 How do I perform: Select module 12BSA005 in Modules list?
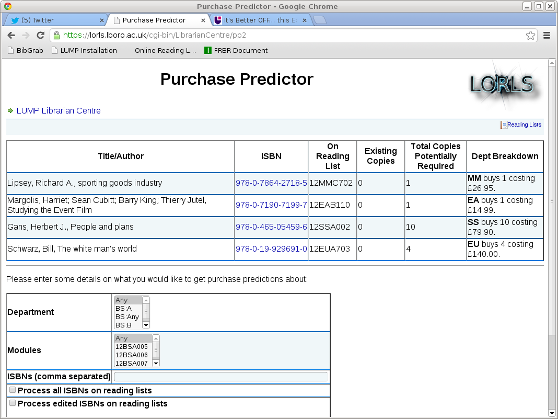pos(132,347)
